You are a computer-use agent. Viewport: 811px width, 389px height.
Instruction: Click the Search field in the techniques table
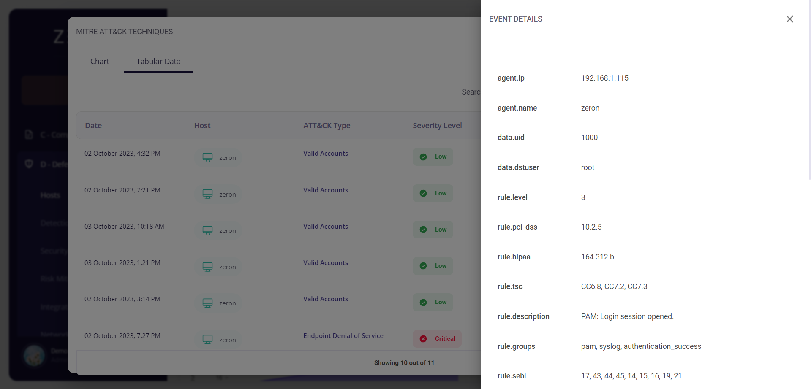[x=471, y=92]
